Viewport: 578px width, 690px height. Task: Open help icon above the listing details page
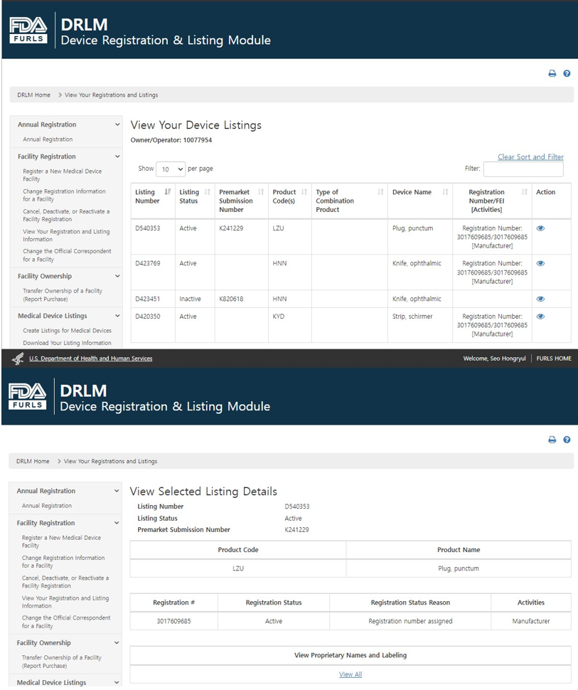[x=567, y=440]
